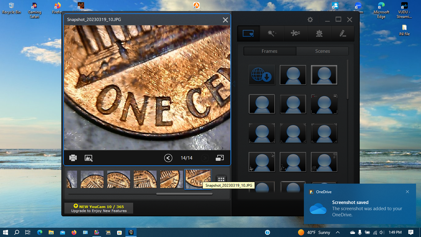Click the battery tray icon
Screen dimensions: 421x237
[367, 232]
